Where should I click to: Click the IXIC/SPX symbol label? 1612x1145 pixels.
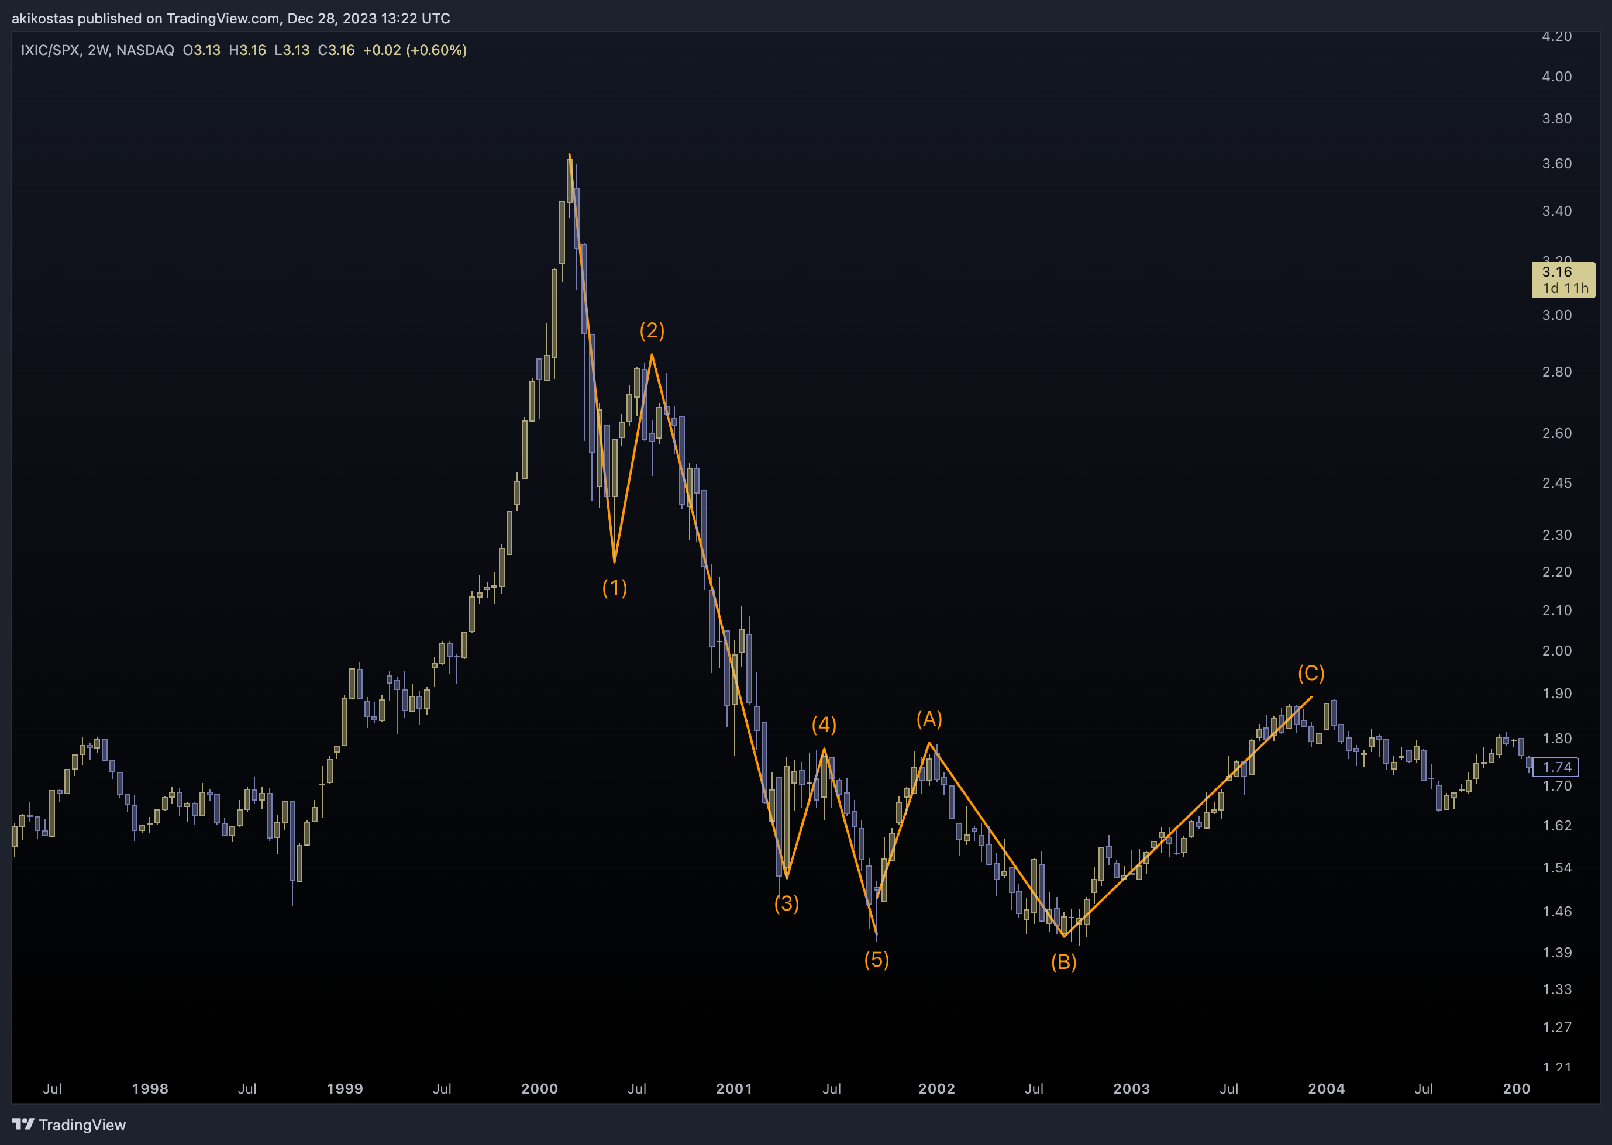[x=50, y=50]
